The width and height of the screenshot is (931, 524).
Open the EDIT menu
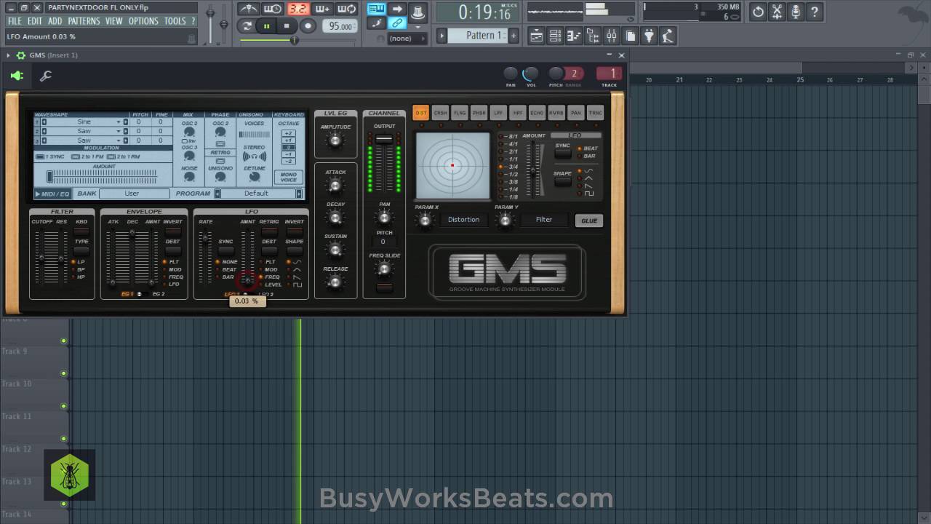coord(35,22)
